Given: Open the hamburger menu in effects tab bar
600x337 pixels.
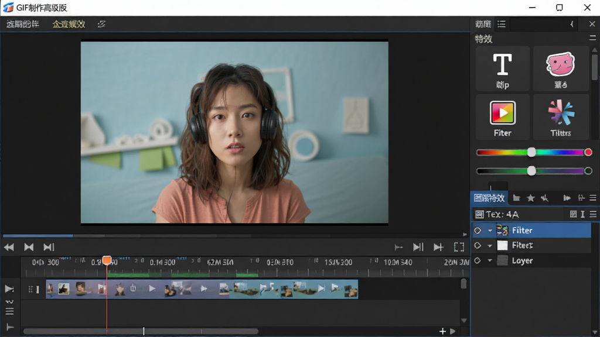Looking at the screenshot, I should (593, 198).
